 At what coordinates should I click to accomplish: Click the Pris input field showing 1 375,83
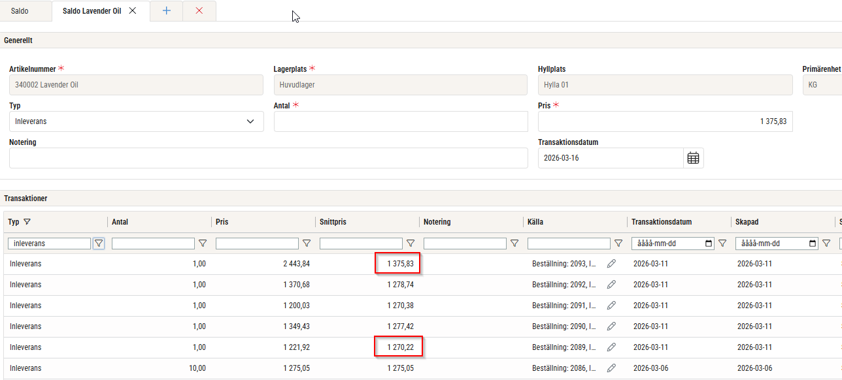click(664, 121)
